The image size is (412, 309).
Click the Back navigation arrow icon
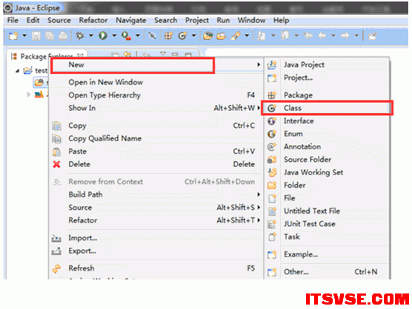322,35
